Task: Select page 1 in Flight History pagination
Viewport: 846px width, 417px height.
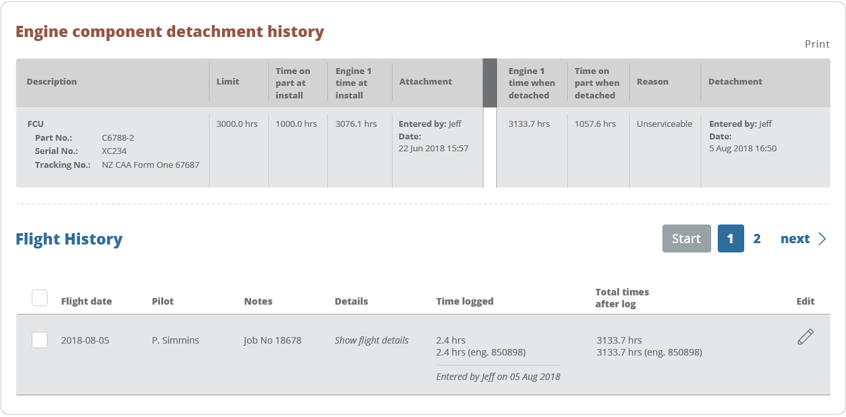Action: [730, 239]
